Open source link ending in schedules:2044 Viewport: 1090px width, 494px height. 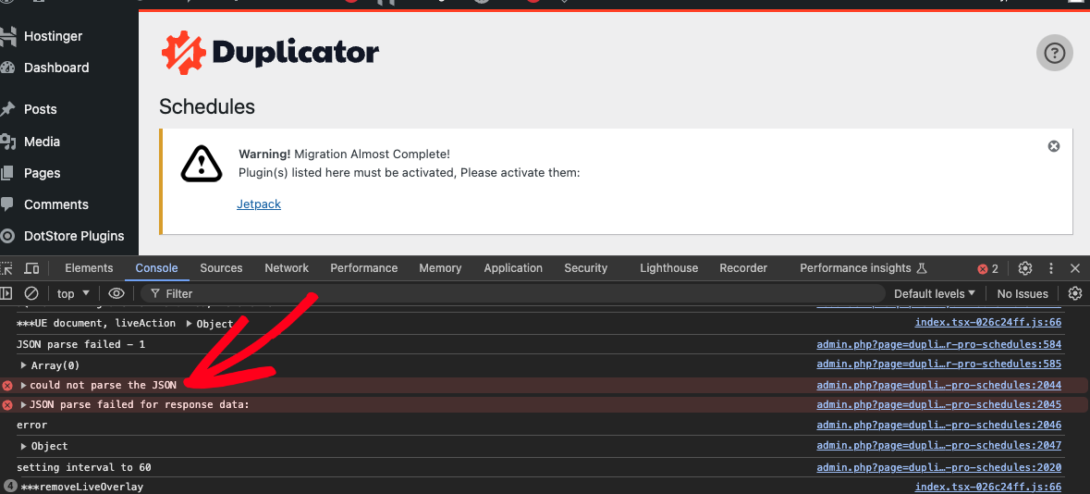[x=938, y=385]
